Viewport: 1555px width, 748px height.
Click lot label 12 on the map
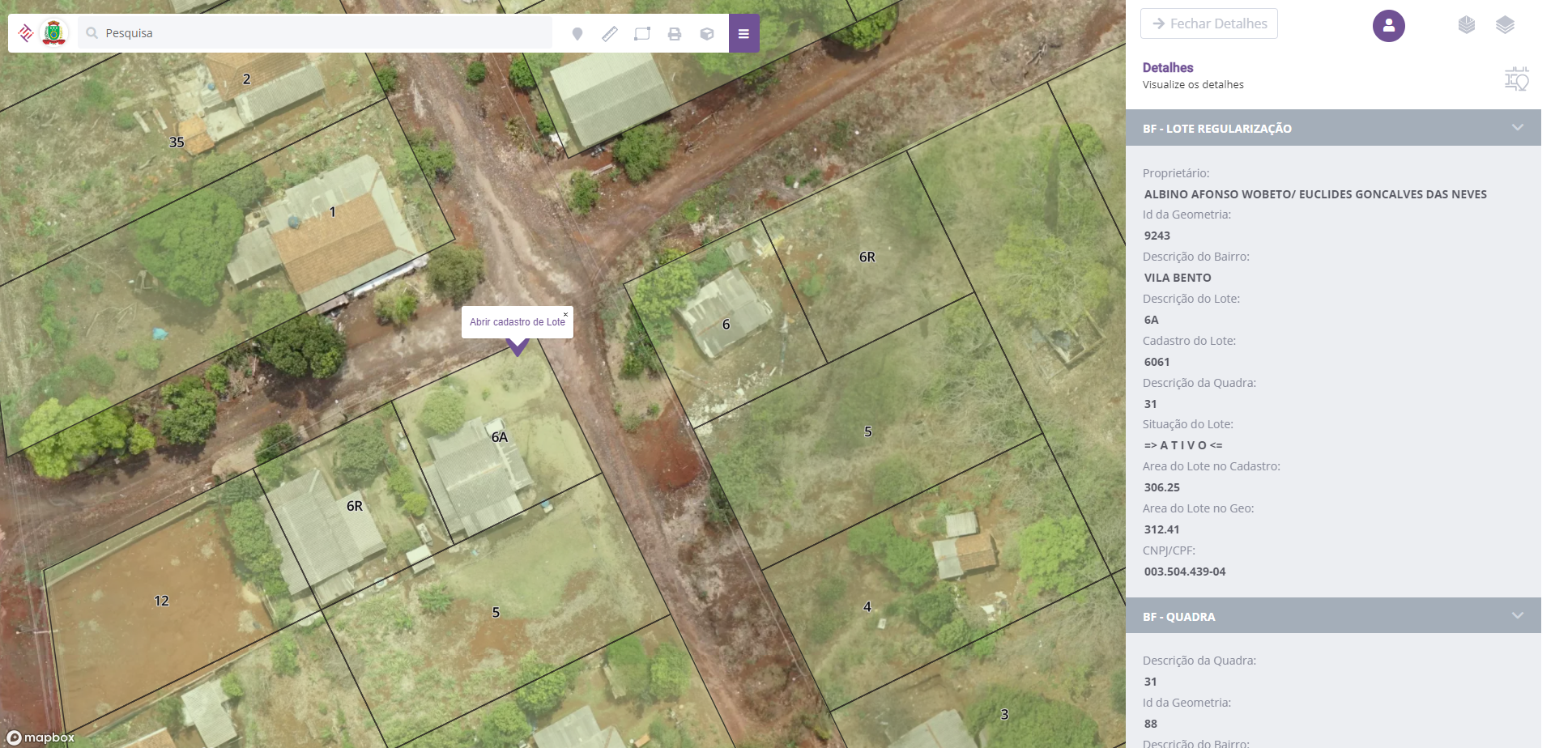click(161, 601)
